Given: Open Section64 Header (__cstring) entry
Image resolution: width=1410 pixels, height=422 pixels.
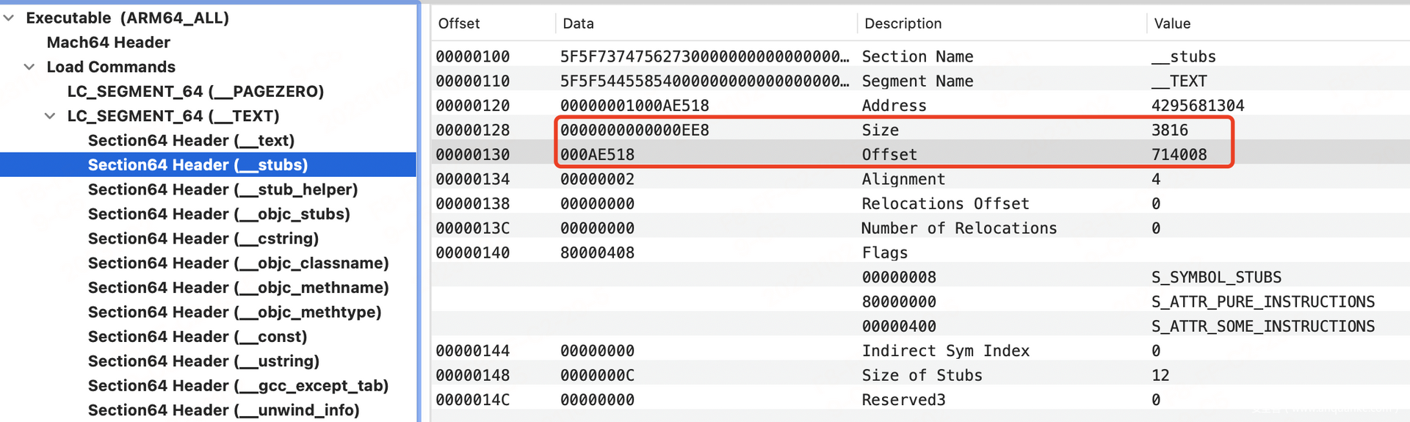Looking at the screenshot, I should tap(203, 239).
